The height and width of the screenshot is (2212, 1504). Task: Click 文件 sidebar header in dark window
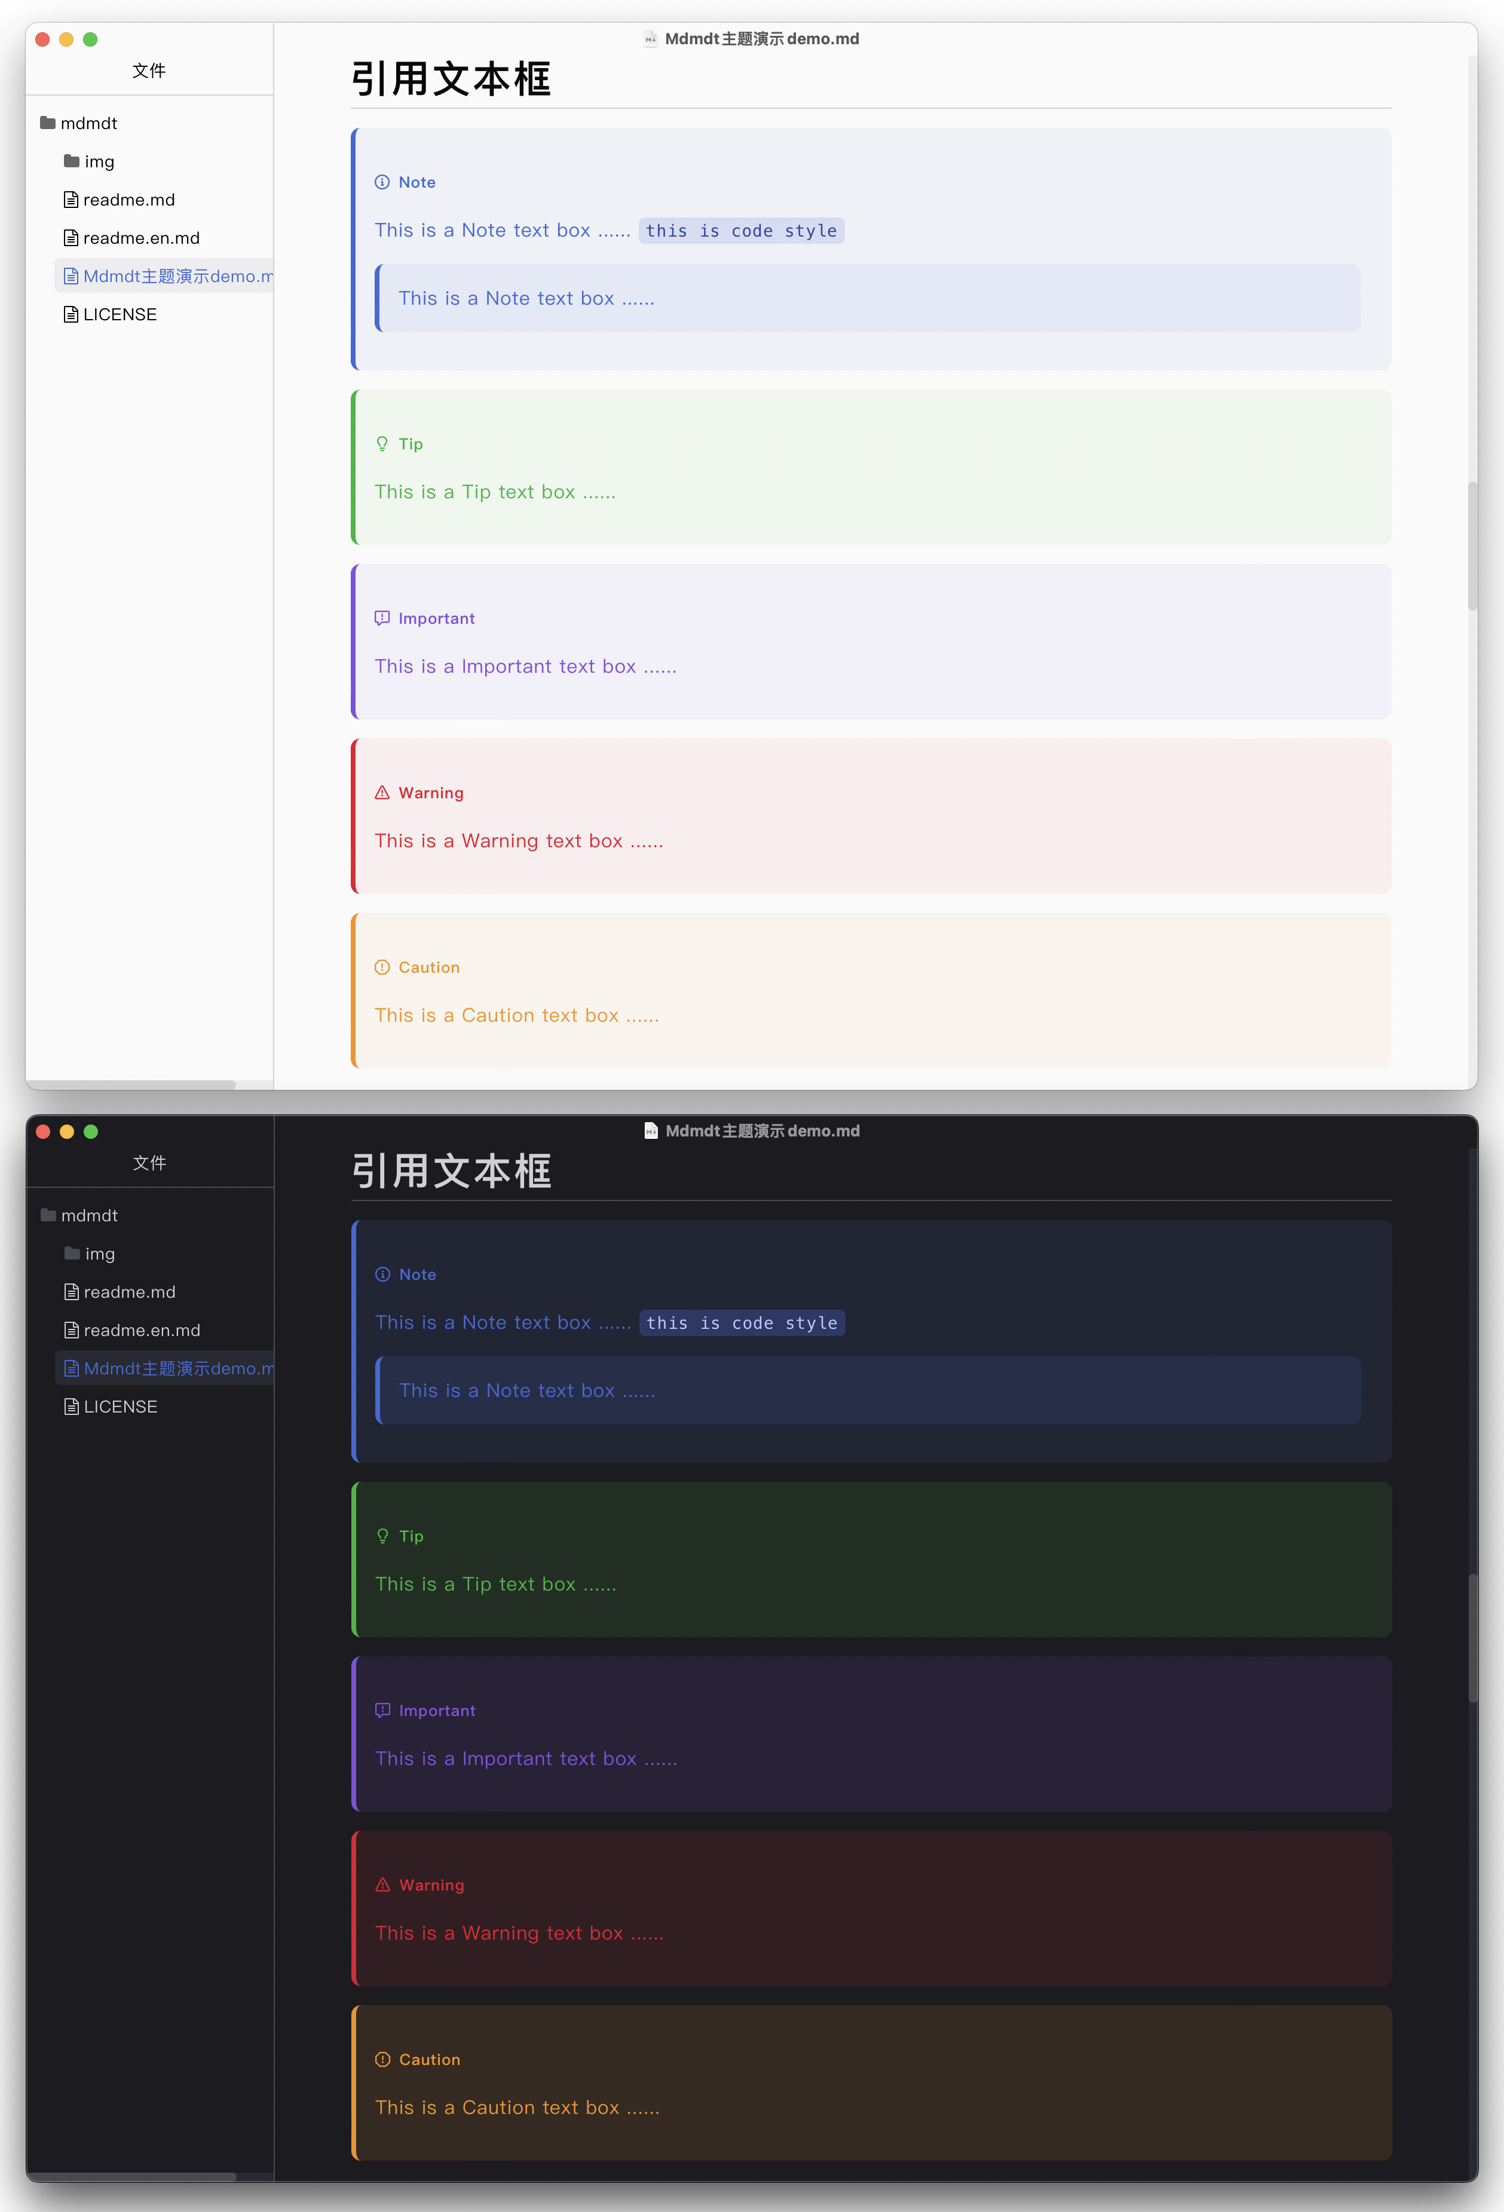tap(149, 1163)
